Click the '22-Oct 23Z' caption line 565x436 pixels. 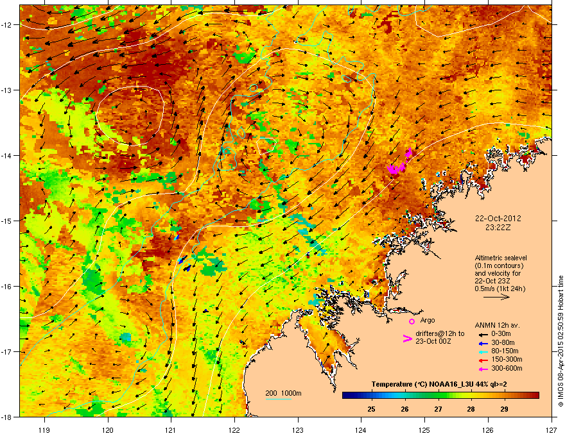492,281
